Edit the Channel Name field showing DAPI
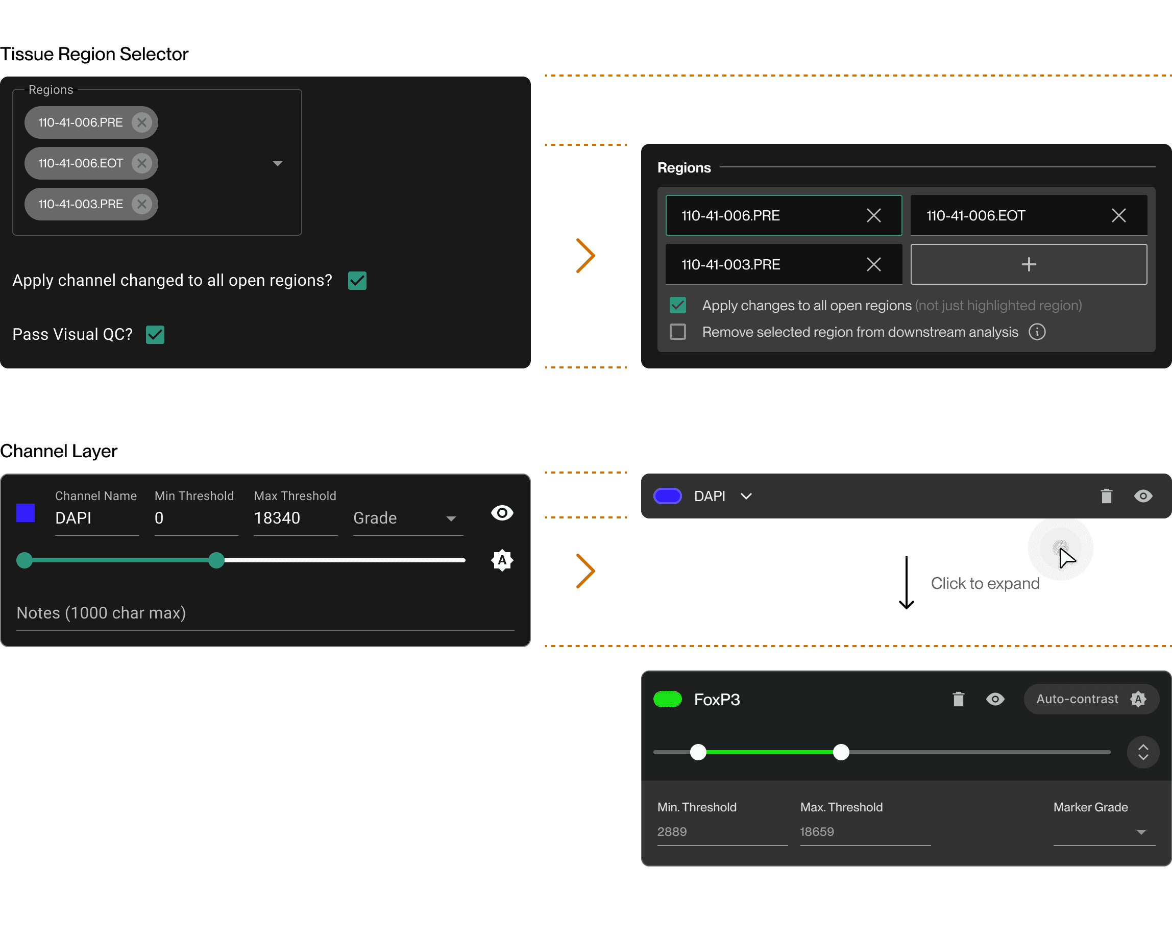 [x=97, y=518]
